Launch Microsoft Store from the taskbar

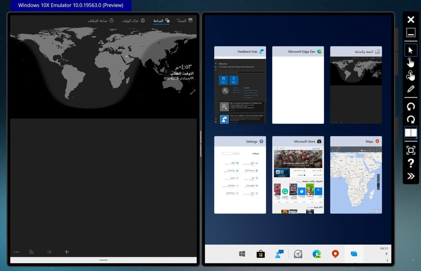point(260,254)
